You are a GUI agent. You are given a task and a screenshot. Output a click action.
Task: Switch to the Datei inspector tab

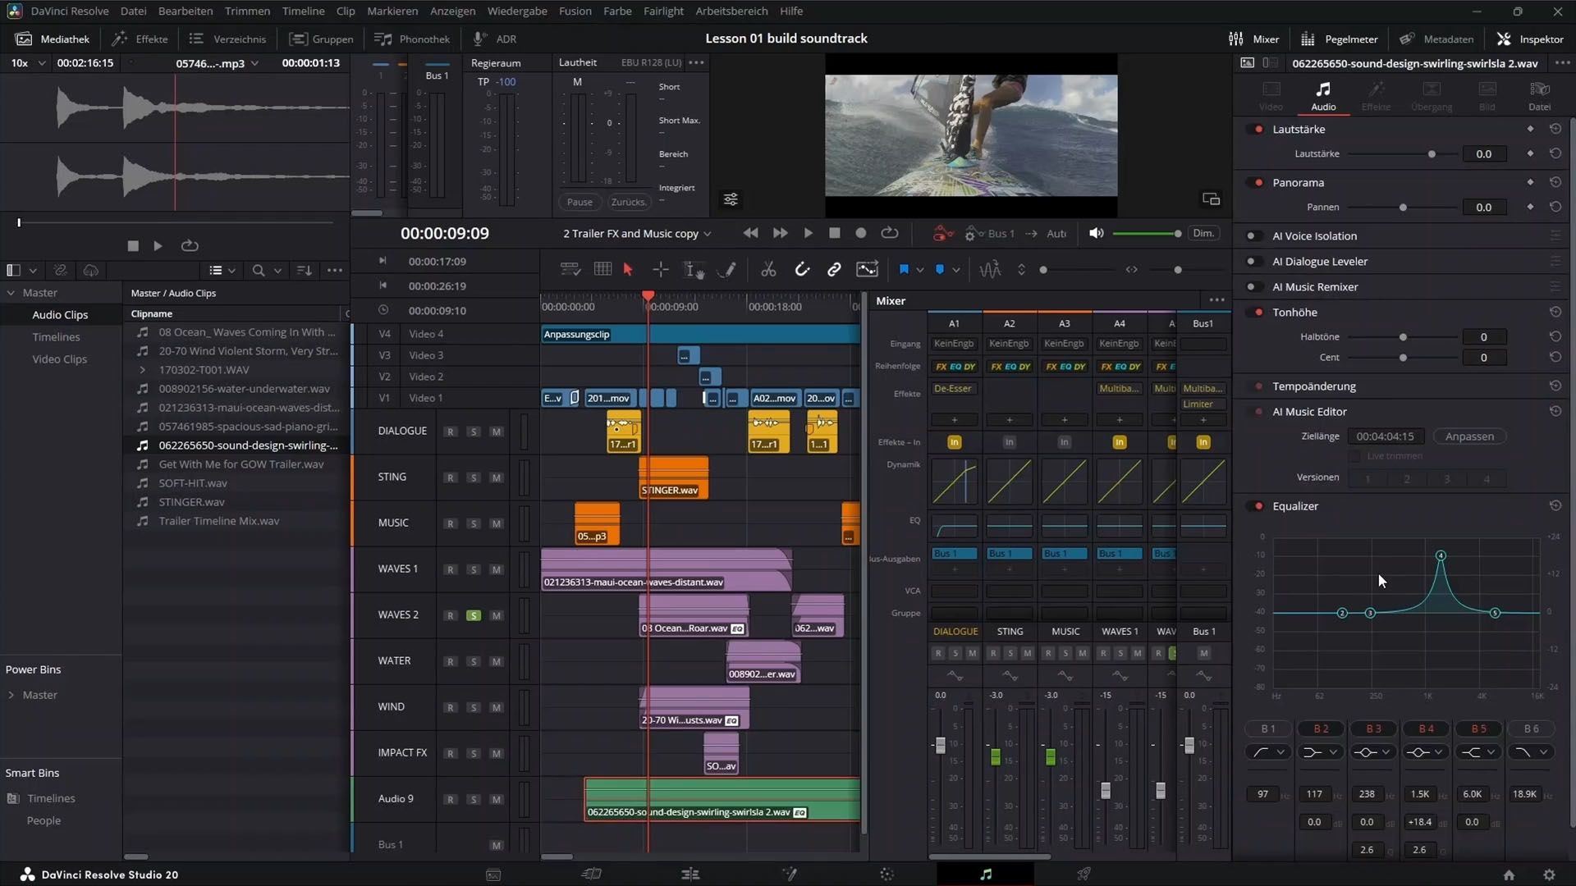[1539, 96]
